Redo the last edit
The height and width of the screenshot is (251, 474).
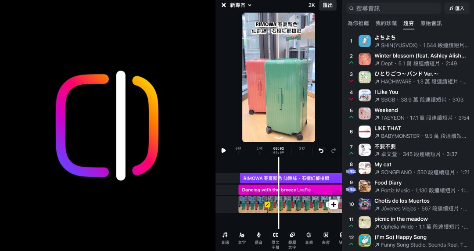click(334, 151)
